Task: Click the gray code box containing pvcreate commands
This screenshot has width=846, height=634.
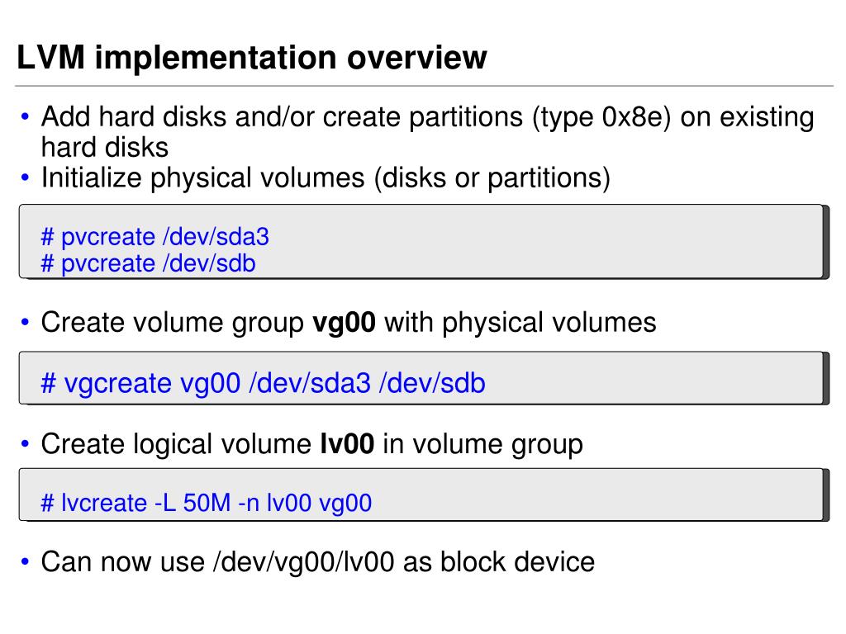Action: click(424, 242)
